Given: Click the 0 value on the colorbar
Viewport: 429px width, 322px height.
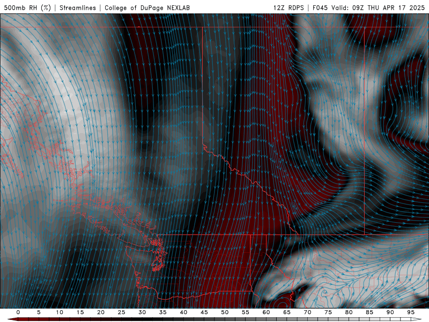Looking at the screenshot, I should point(18,312).
